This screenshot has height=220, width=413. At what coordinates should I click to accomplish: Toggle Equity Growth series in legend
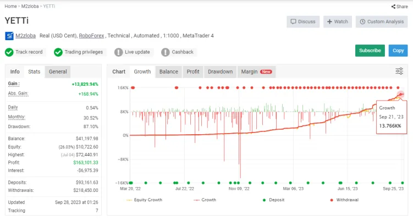[x=144, y=200]
